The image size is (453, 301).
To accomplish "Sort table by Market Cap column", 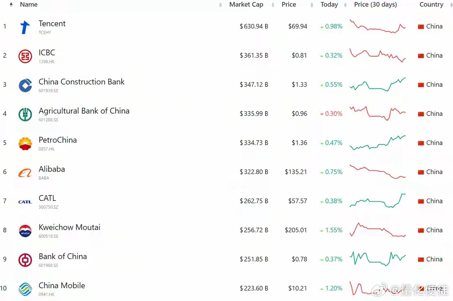I will coord(246,5).
